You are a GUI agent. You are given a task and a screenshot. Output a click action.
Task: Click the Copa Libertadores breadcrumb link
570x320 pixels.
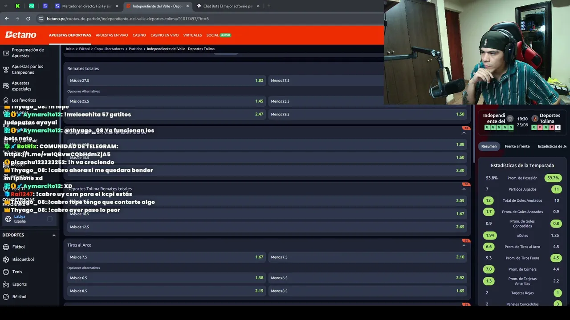pos(109,49)
